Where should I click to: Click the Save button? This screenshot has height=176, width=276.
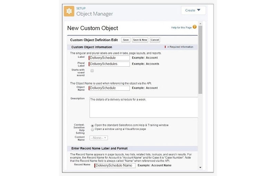coord(126,40)
